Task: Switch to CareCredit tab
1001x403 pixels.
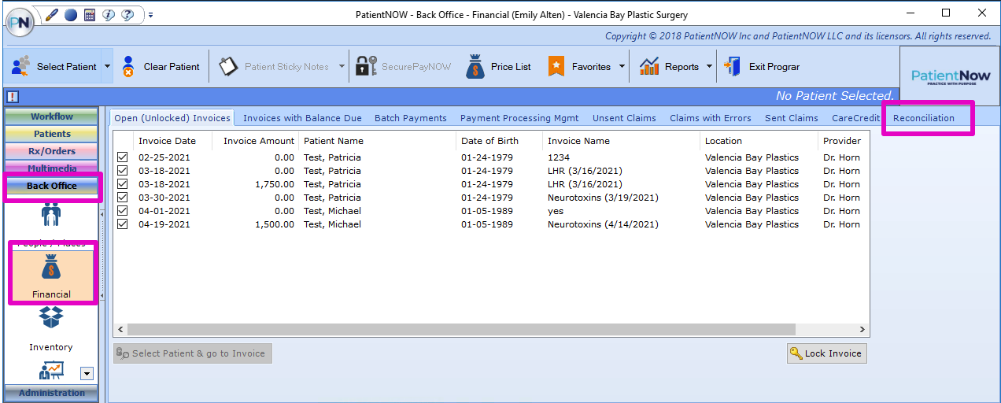Action: pos(855,118)
